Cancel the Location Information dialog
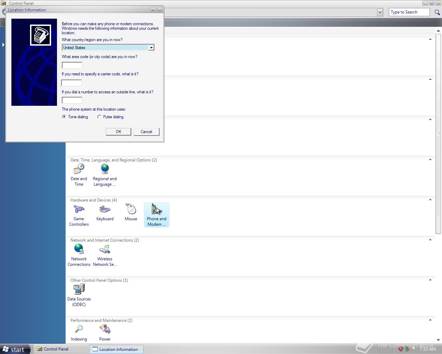 click(x=146, y=132)
